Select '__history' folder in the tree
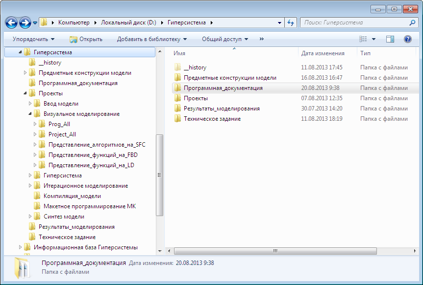The image size is (423, 285). pos(50,63)
